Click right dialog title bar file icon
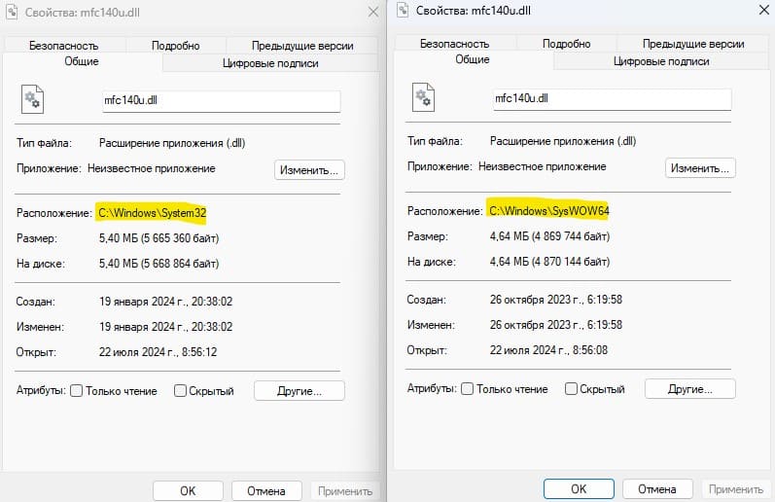The height and width of the screenshot is (502, 775). click(x=403, y=10)
